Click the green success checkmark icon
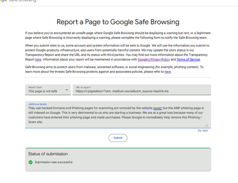 coord(30,162)
